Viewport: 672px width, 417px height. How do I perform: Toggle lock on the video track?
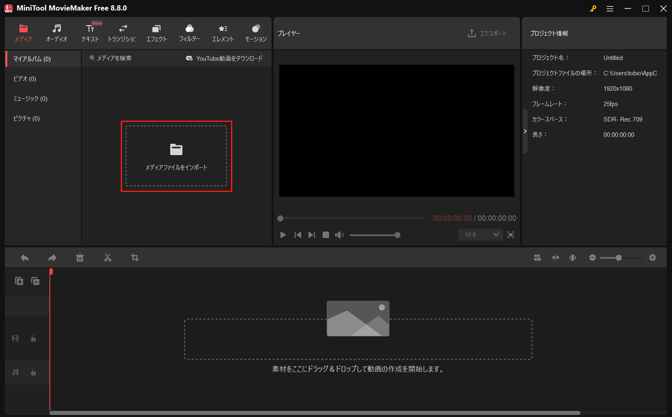[x=34, y=338]
